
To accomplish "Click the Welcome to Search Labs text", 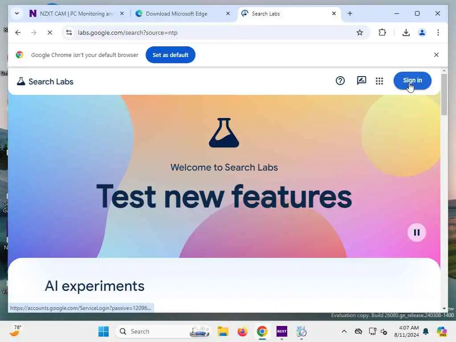I will [x=224, y=167].
